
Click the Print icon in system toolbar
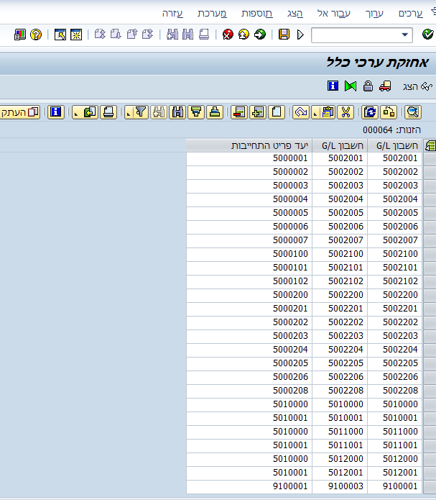click(x=204, y=35)
